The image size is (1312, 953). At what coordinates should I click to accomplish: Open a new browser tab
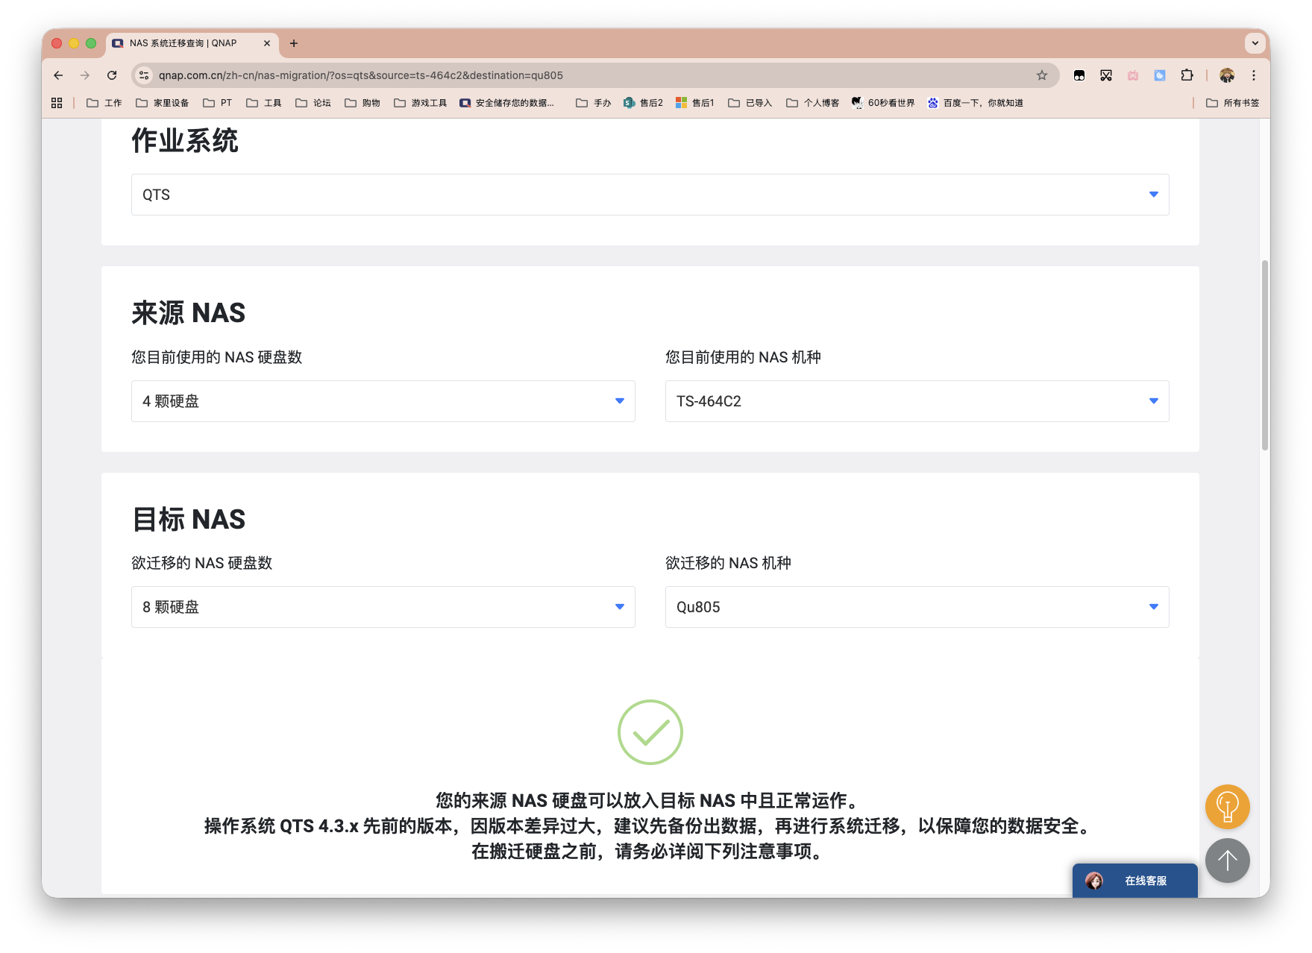[294, 43]
